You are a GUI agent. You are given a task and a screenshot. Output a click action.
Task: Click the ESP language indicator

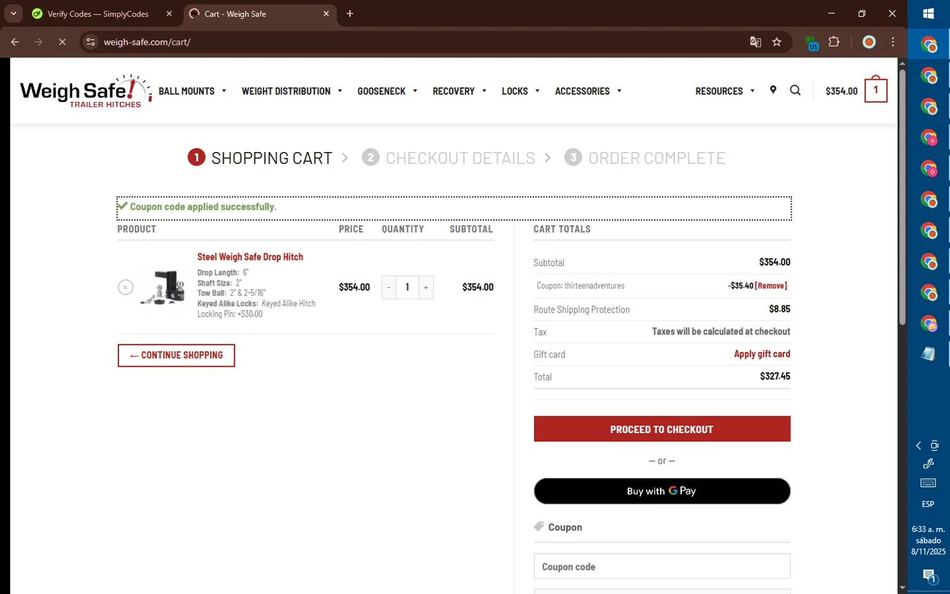pyautogui.click(x=928, y=504)
